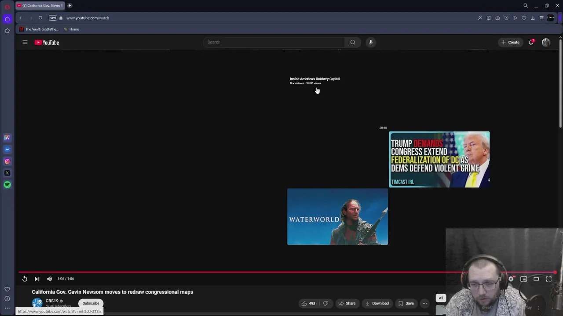
Task: Open sidebar heart pinboards icon
Action: coord(7,289)
